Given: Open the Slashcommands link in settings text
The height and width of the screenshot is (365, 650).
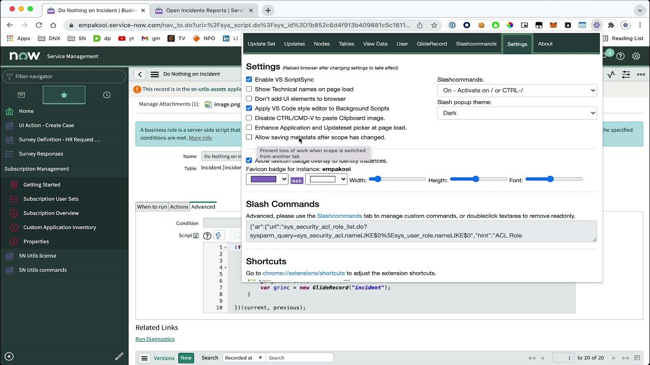Looking at the screenshot, I should point(339,216).
